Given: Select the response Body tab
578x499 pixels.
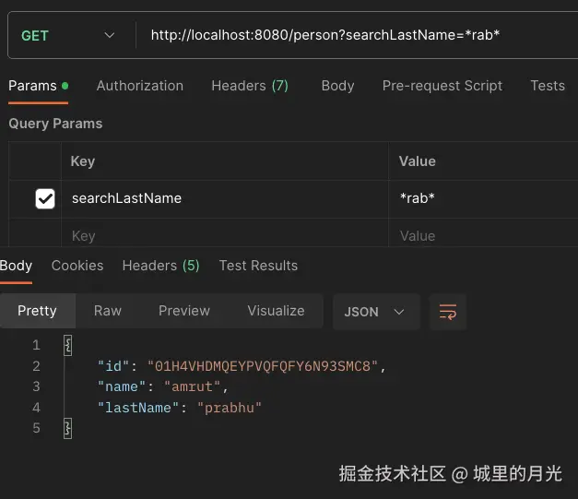Looking at the screenshot, I should point(16,266).
